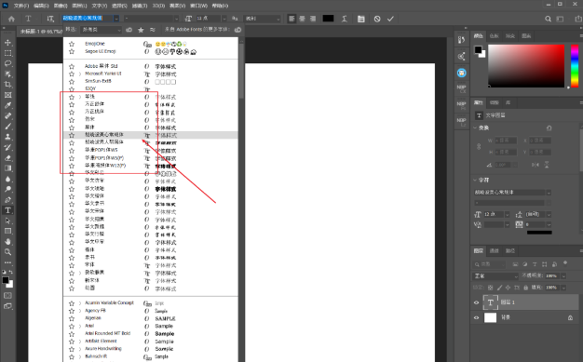Favorite the EmojiOne font star
Viewport: 583px width, 362px height.
[x=72, y=44]
